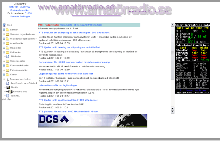Expand the Amatörradio tree node
The image size is (220, 165).
pyautogui.click(x=4, y=43)
